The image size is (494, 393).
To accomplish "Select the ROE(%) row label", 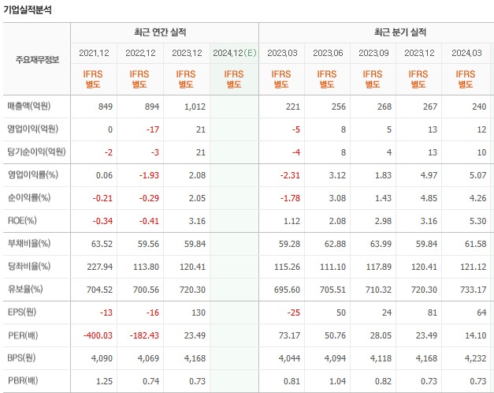I will tap(22, 221).
